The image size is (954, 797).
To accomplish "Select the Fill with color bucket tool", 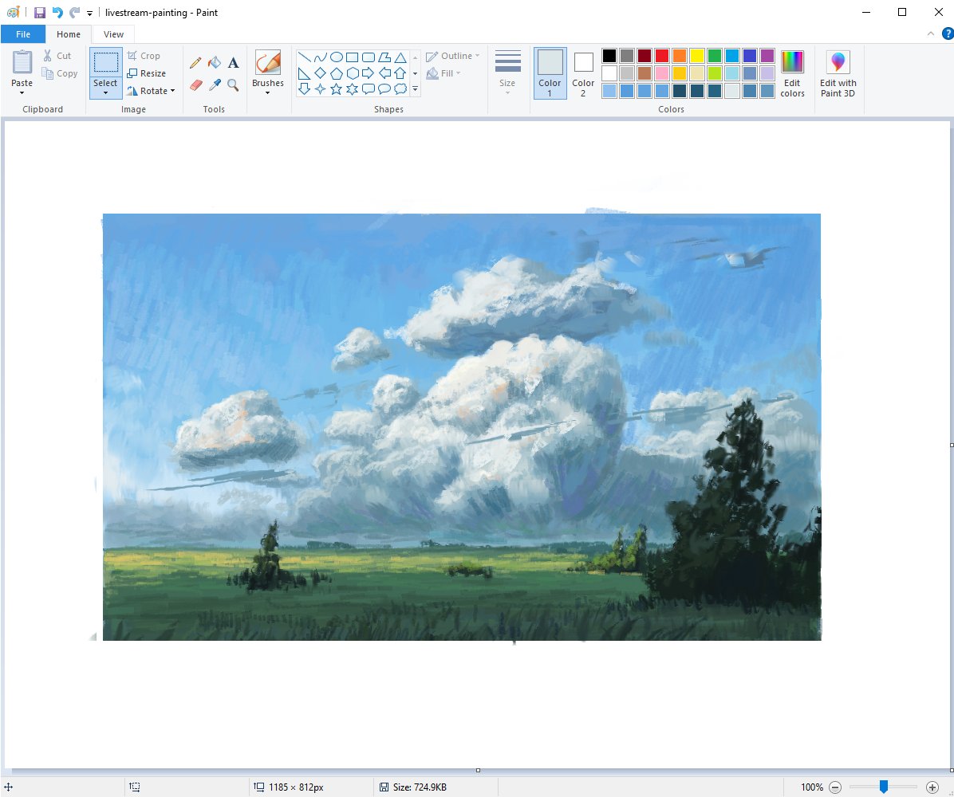I will pos(214,63).
